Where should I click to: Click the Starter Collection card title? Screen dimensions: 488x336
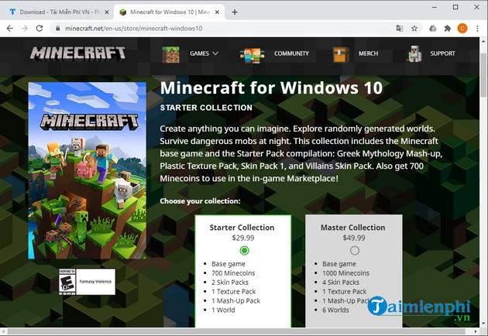[x=242, y=228]
